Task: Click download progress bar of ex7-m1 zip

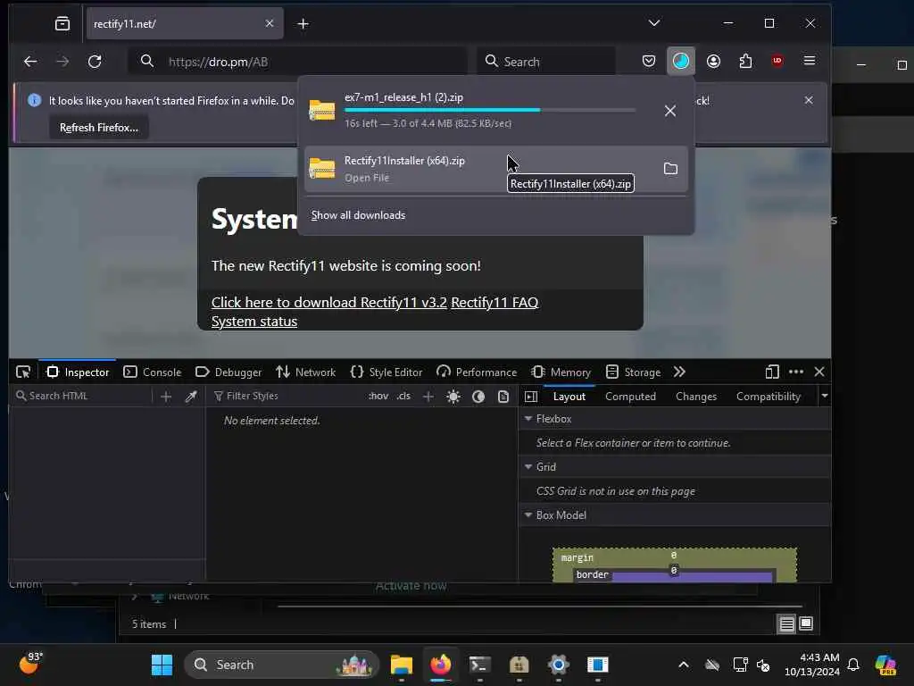Action: pos(490,110)
